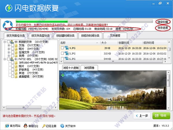
Task: Click the 4.JPG image file icon
Action: tap(67, 48)
